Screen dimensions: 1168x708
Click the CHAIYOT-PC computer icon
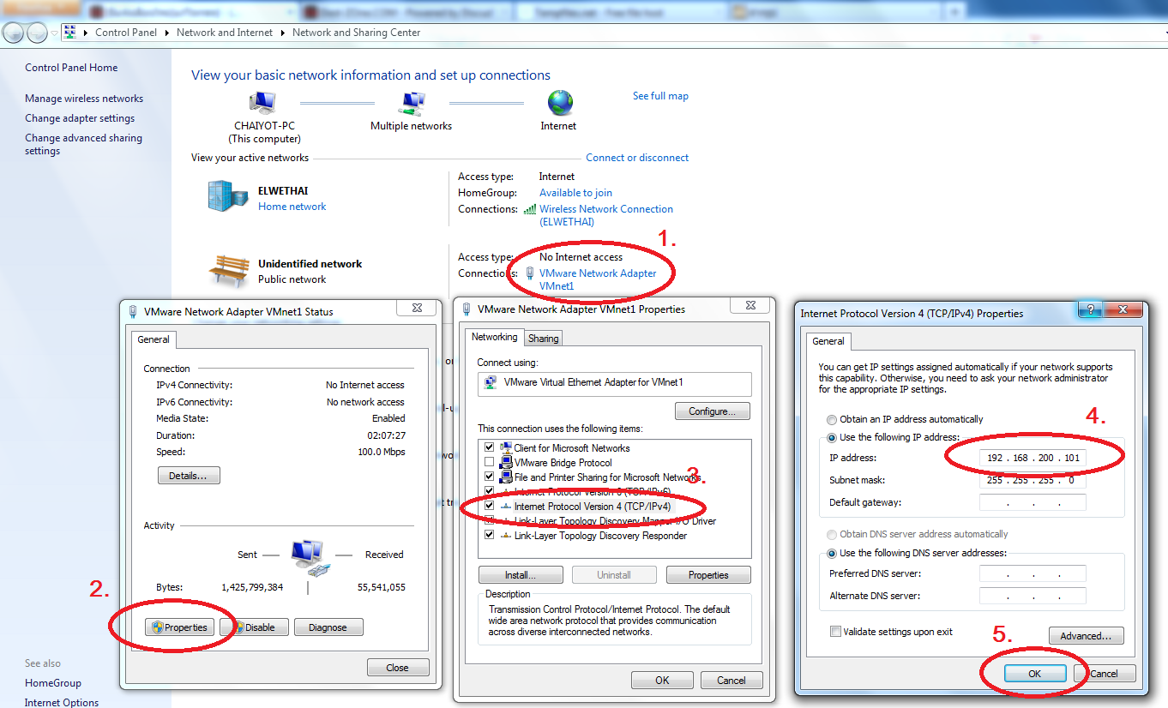click(x=262, y=104)
